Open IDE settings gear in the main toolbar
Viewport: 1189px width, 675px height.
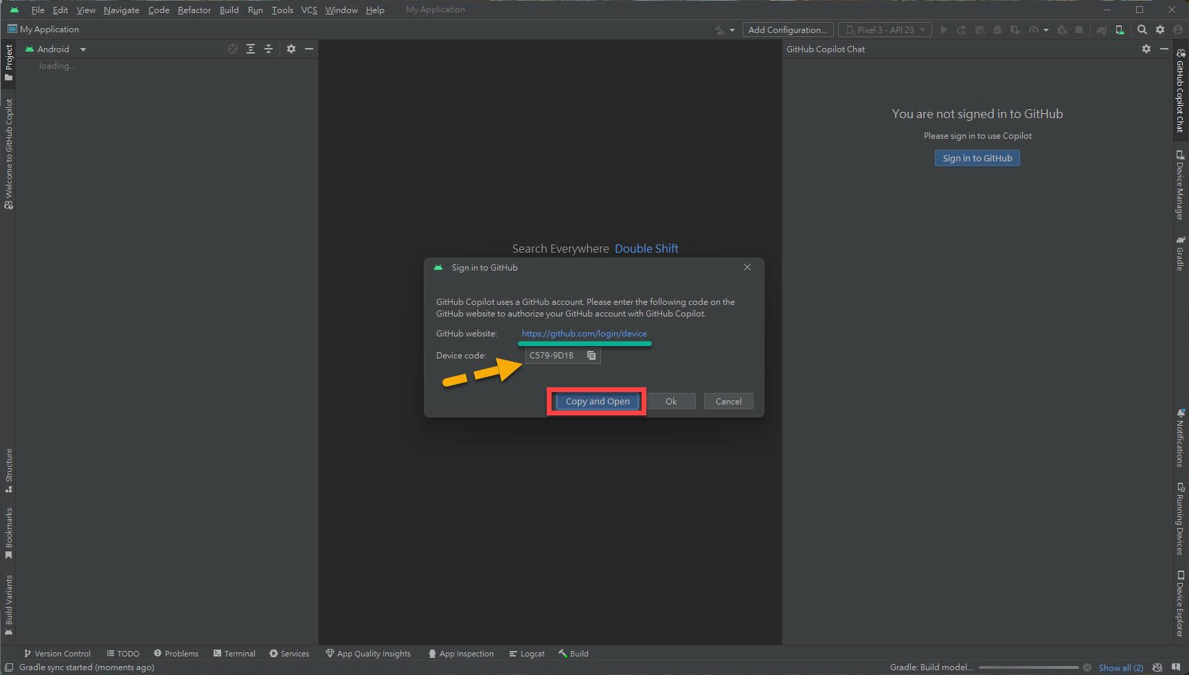pyautogui.click(x=1160, y=30)
